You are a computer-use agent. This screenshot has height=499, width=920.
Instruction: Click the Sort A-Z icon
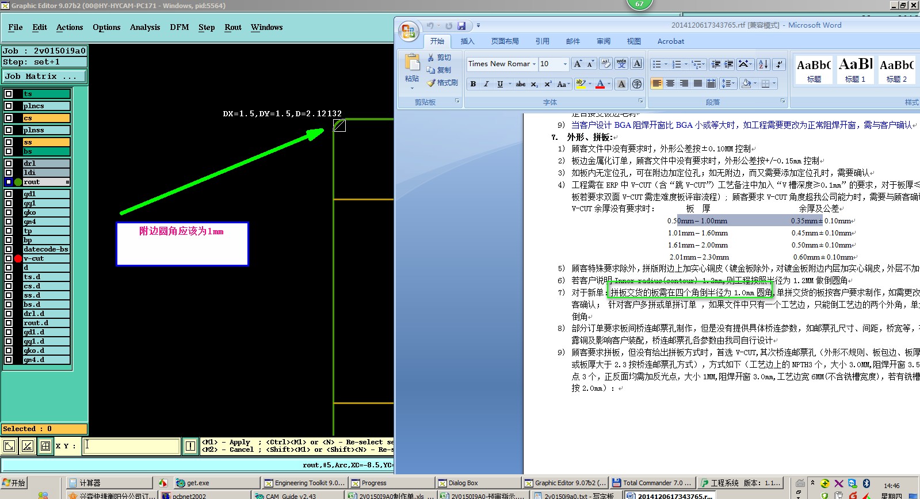coord(764,64)
